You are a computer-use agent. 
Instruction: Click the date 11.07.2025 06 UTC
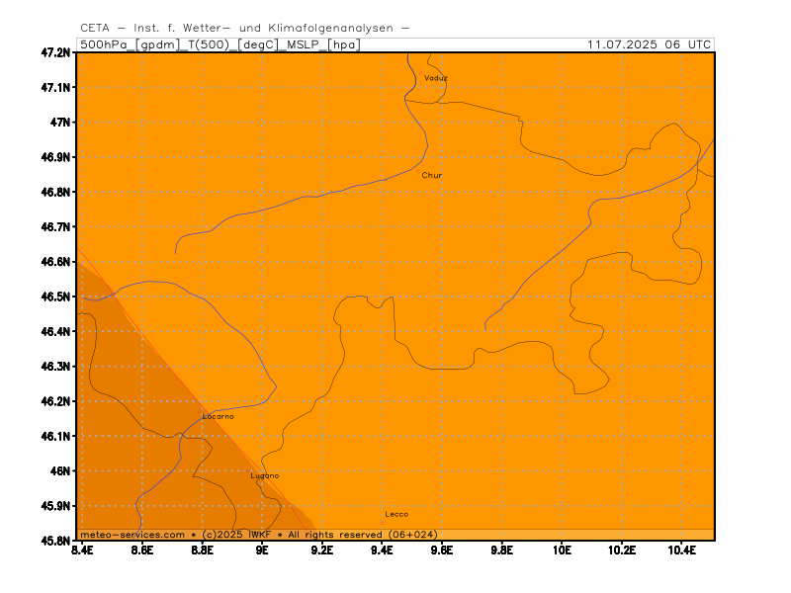649,44
